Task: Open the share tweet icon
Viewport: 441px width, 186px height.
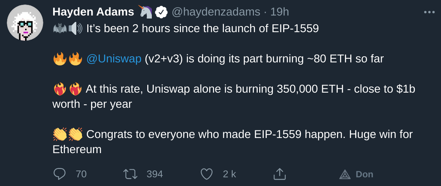Action: pos(279,174)
